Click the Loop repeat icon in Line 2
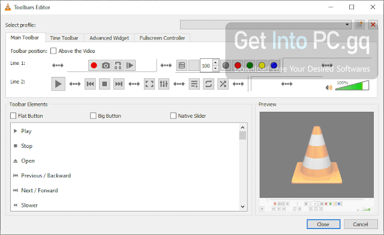The width and height of the screenshot is (384, 235). point(208,84)
